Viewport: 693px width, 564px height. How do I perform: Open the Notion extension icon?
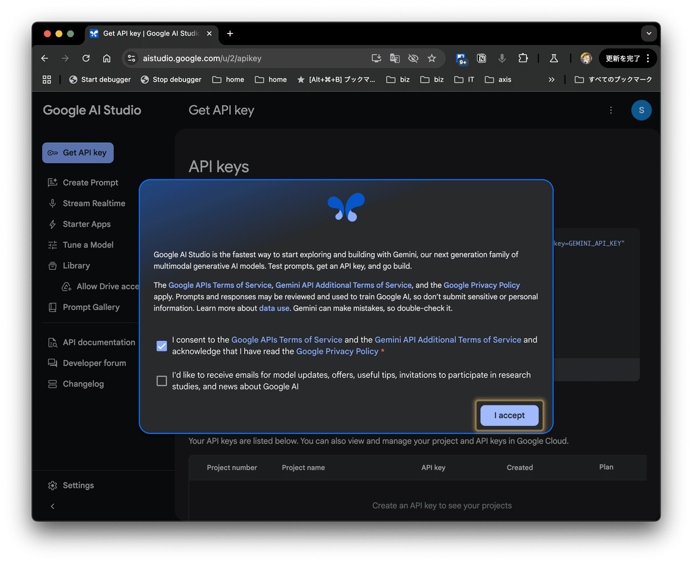point(482,58)
